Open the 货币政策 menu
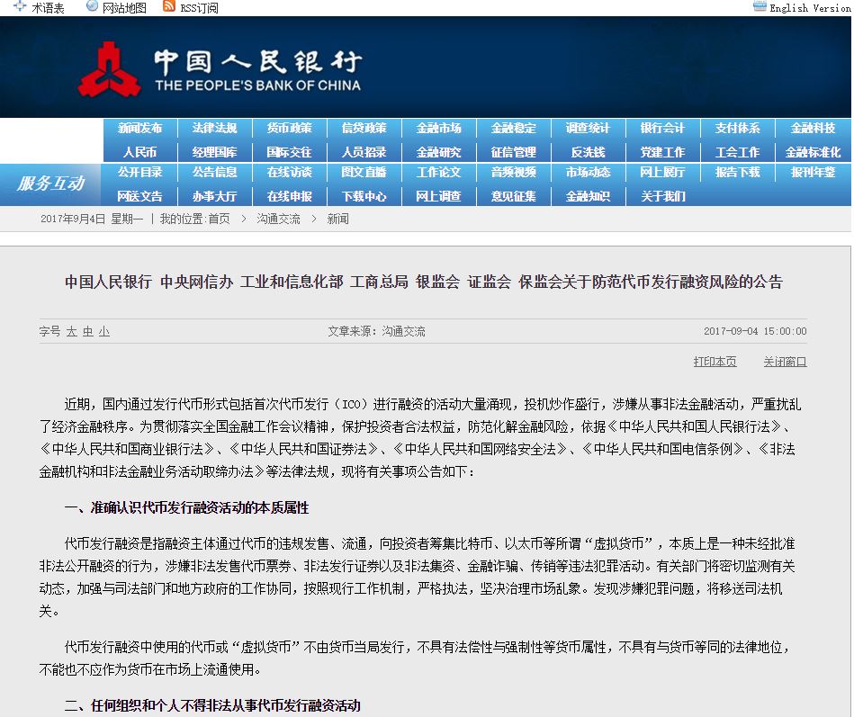The image size is (854, 717). click(289, 128)
